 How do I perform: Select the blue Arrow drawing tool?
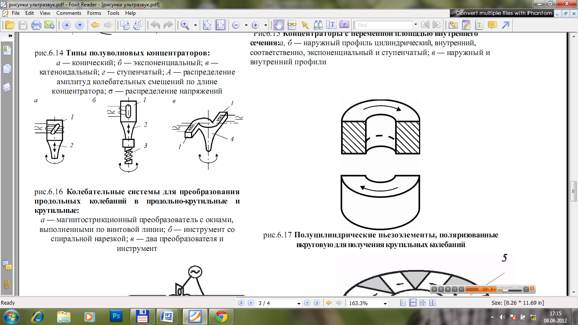pos(505,25)
